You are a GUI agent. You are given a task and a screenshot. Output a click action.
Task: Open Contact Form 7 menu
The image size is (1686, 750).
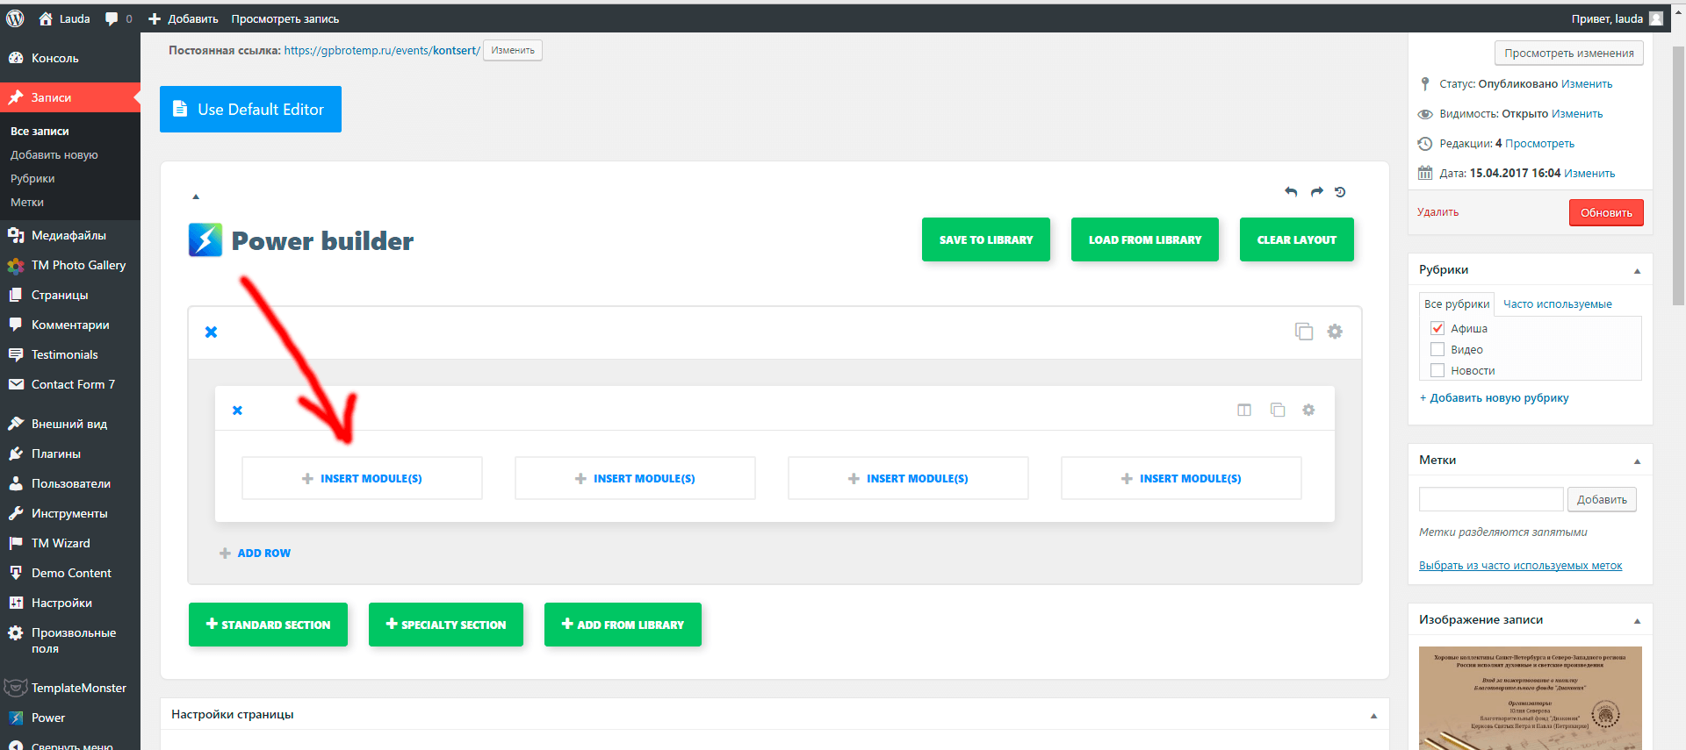click(x=70, y=384)
